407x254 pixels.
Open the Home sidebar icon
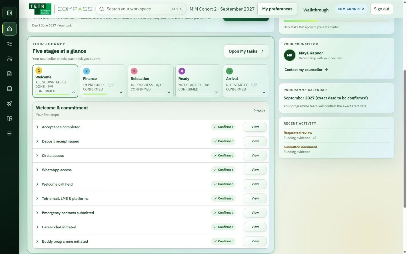click(9, 29)
